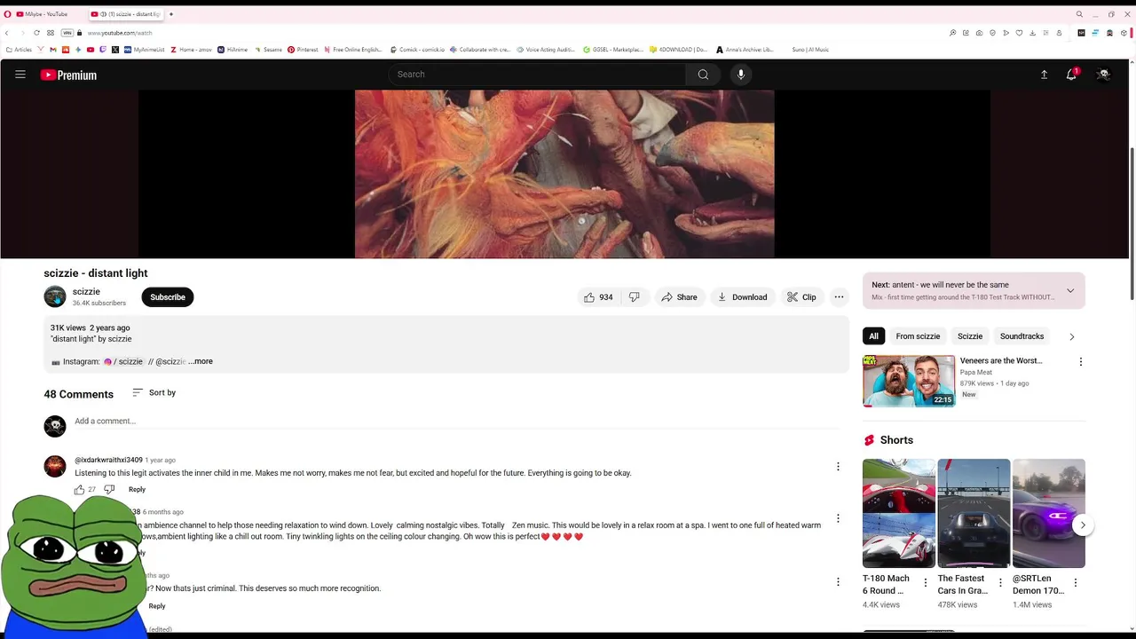1136x639 pixels.
Task: Click inside the YouTube search box
Action: (536, 75)
